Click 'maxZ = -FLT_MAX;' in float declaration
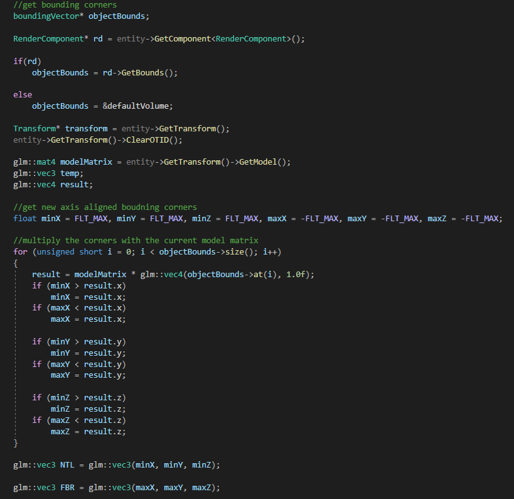The image size is (514, 499). (x=465, y=218)
